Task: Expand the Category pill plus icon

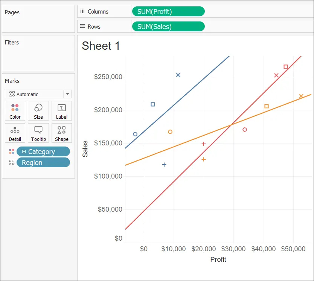Action: pyautogui.click(x=24, y=152)
